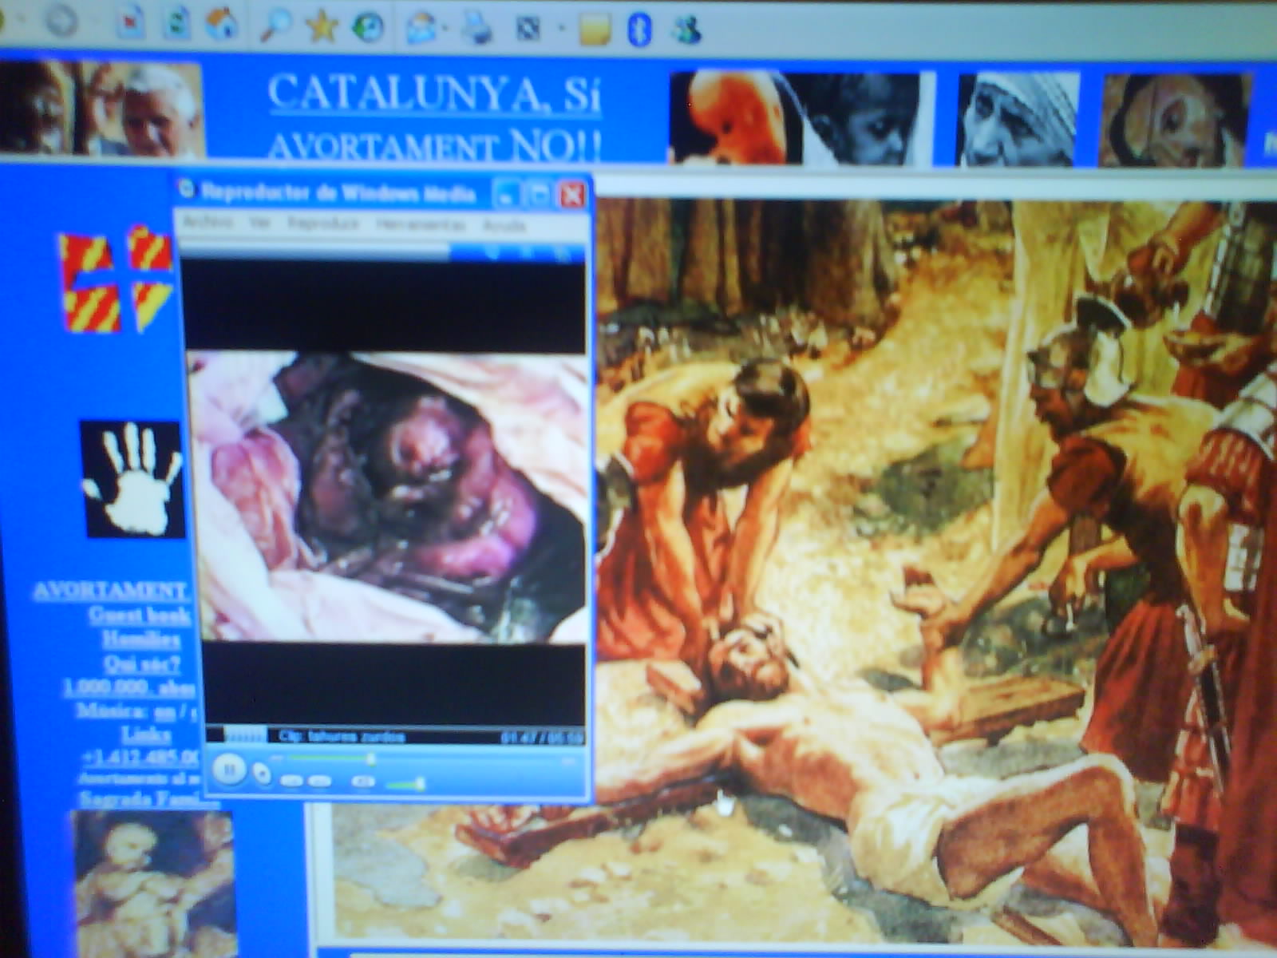Open the Herramientas menu in the media player
The width and height of the screenshot is (1277, 958).
point(421,225)
